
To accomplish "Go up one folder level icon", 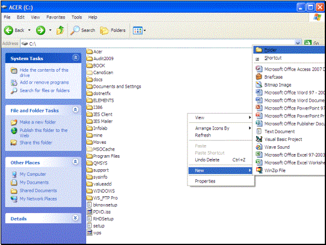I will click(60, 30).
